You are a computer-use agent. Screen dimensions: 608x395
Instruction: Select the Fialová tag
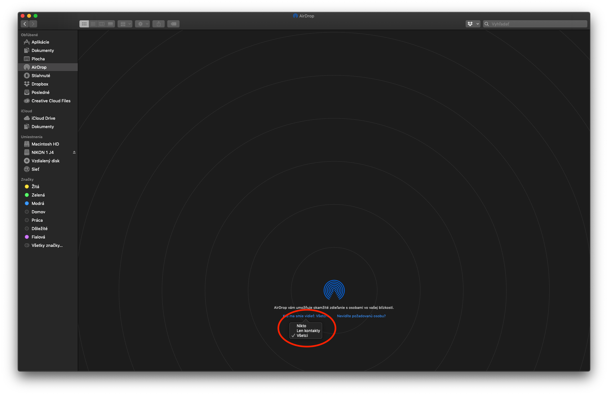point(48,237)
